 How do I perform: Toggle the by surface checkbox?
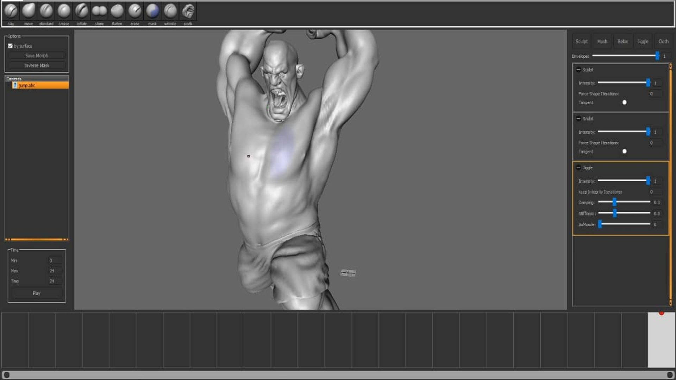(x=11, y=46)
